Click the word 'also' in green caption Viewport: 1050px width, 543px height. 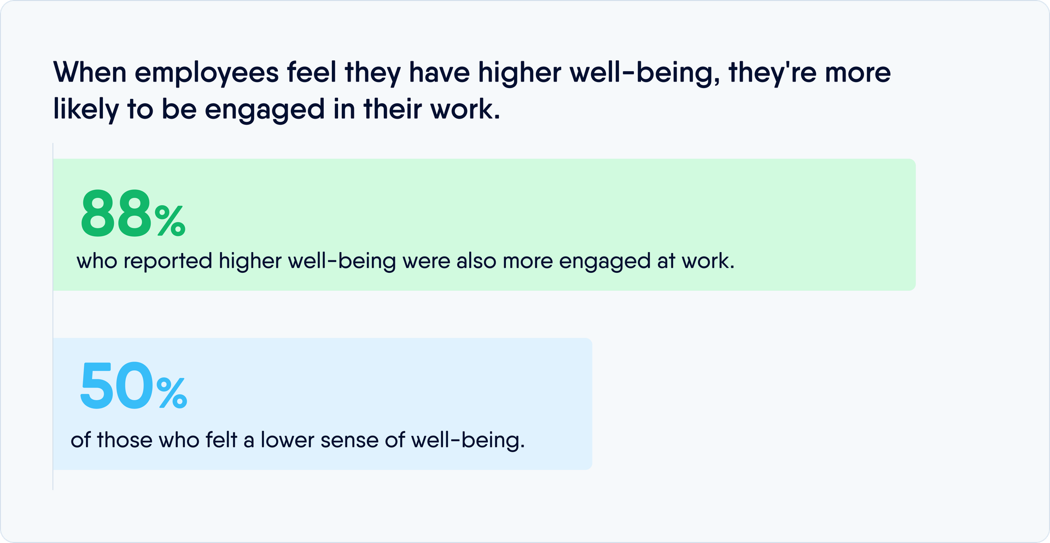tap(476, 261)
